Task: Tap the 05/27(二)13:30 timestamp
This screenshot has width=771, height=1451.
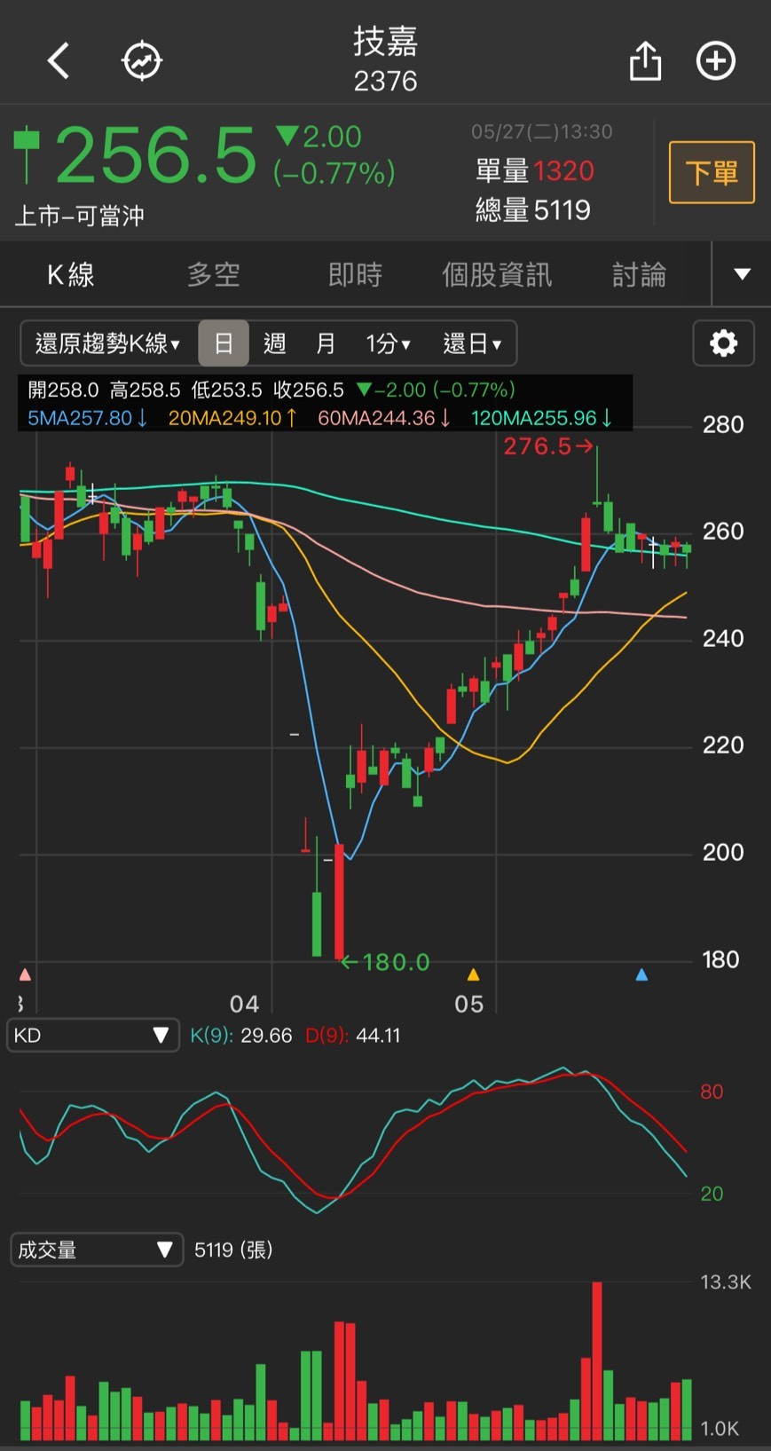Action: pos(541,132)
